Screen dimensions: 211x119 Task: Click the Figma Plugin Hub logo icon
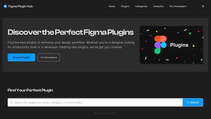pos(5,6)
